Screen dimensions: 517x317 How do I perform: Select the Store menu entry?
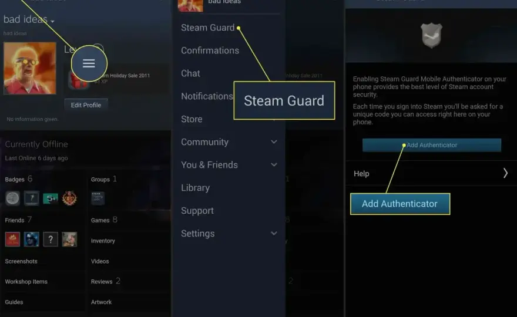point(192,119)
